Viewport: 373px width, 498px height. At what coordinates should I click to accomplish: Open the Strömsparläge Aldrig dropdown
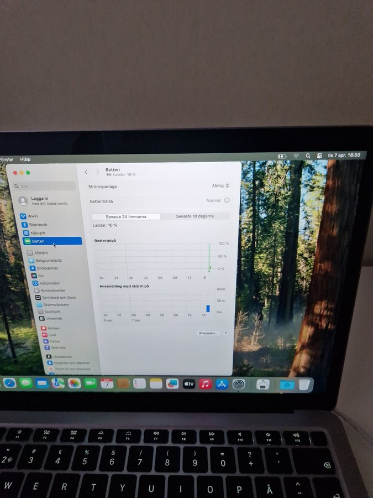tap(220, 186)
